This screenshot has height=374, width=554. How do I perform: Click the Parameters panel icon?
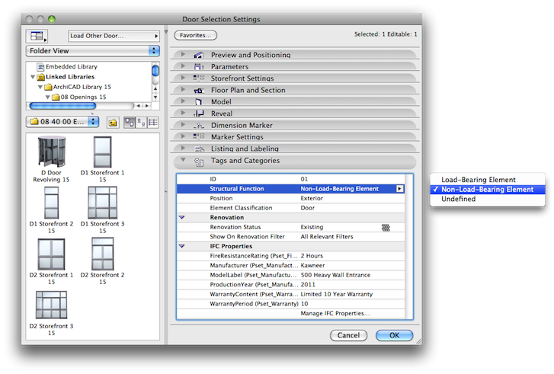pos(199,67)
